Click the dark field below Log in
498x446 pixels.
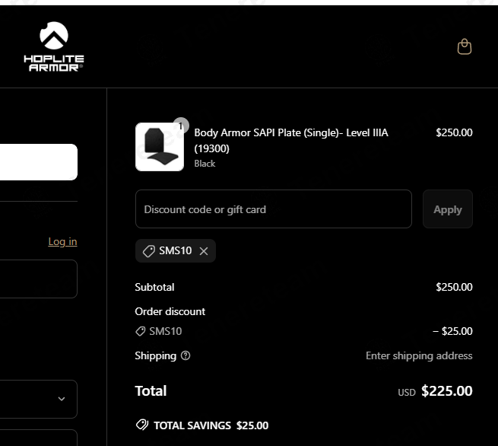point(38,279)
